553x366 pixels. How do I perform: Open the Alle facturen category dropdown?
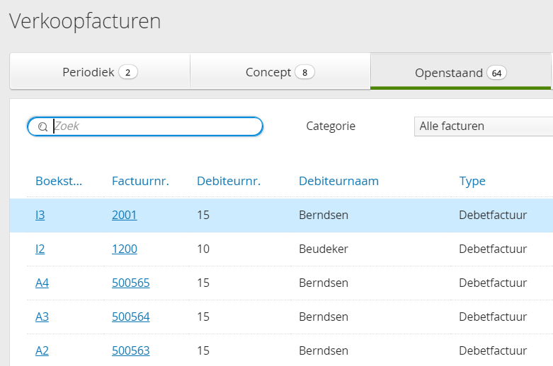point(484,126)
